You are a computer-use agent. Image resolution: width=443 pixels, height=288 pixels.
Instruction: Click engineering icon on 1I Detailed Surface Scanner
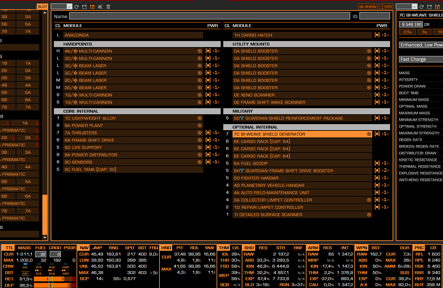point(369,214)
